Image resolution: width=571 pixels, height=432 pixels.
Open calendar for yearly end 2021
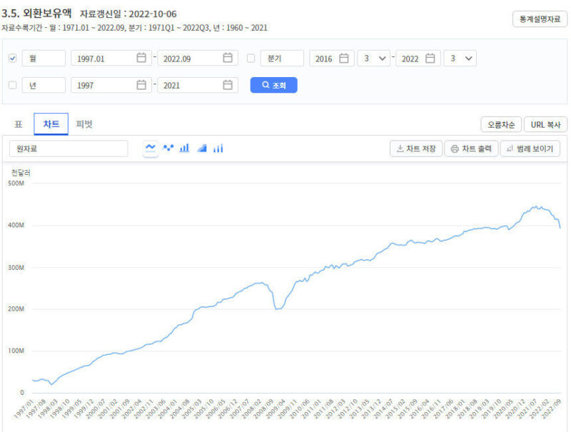click(228, 85)
